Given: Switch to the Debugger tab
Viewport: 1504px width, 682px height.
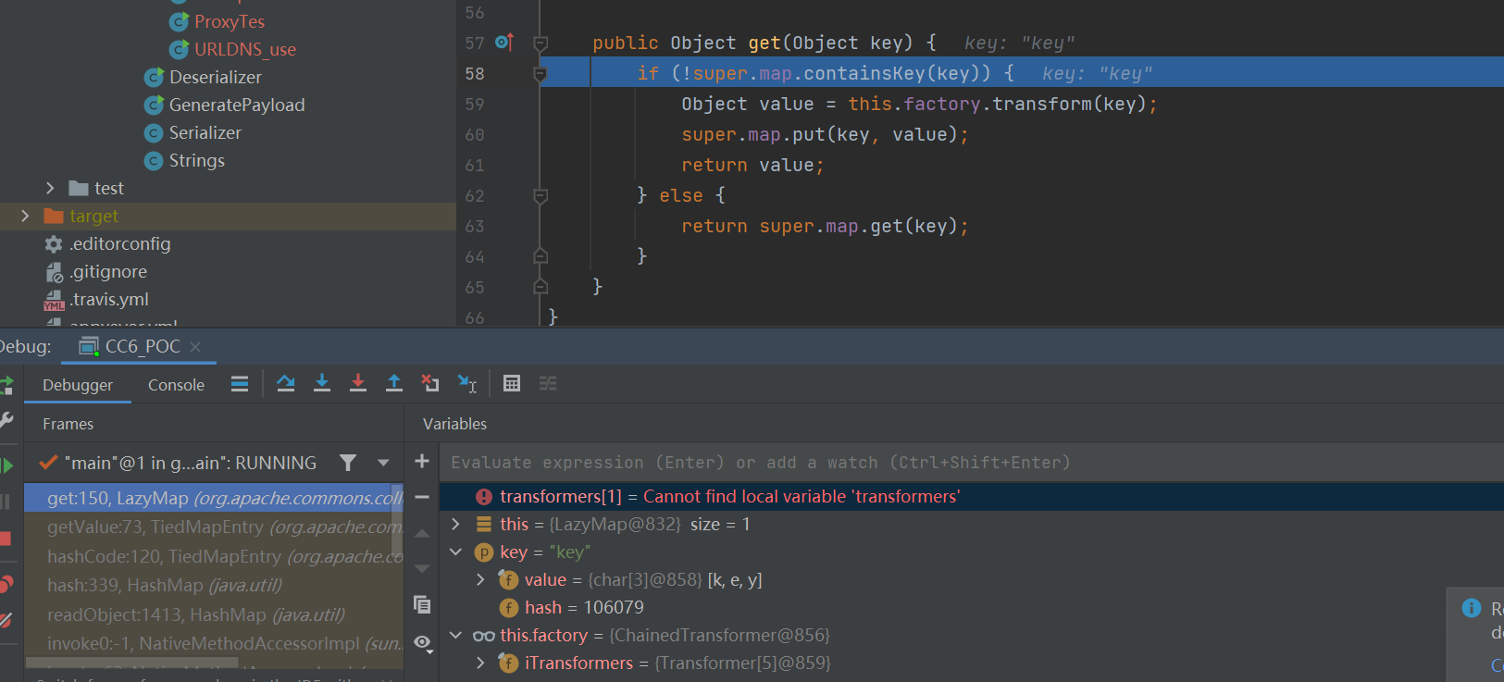Looking at the screenshot, I should point(78,385).
